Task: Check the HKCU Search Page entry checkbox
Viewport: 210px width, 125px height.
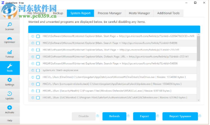Action: pos(38,43)
